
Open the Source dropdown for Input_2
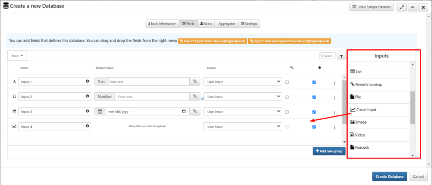coord(243,97)
